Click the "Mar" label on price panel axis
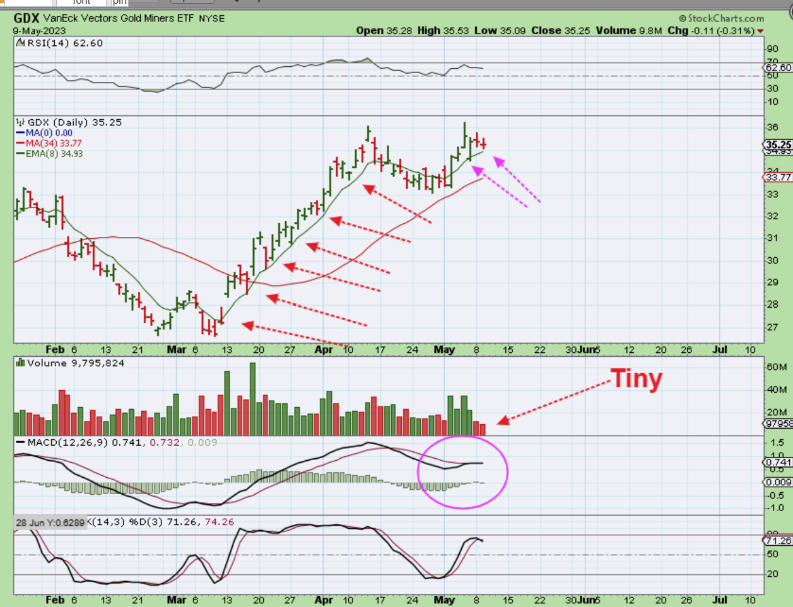 [177, 350]
